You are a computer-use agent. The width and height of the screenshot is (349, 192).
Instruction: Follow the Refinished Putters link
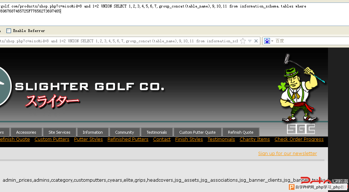(x=128, y=139)
